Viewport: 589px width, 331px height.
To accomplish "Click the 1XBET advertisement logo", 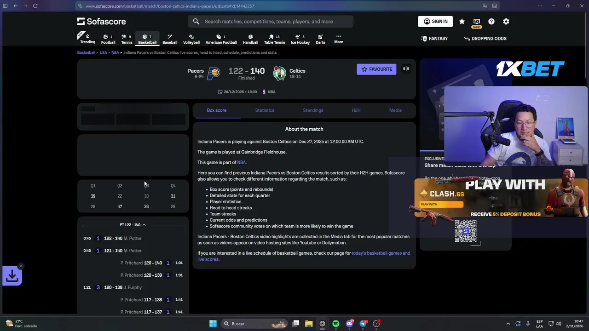I will [x=530, y=69].
